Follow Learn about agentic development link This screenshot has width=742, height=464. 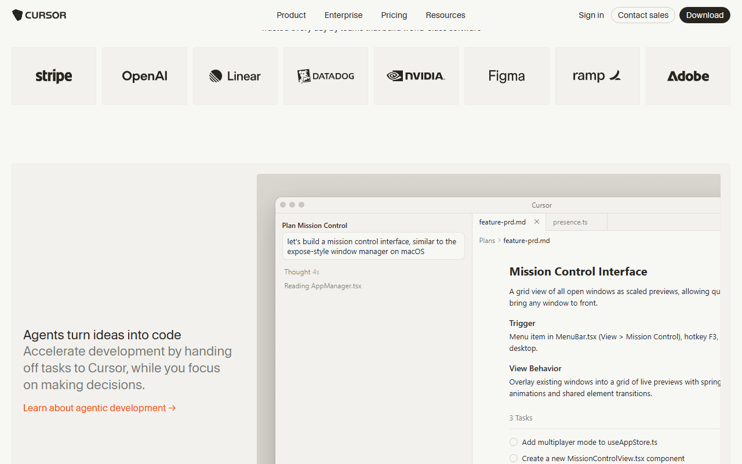pyautogui.click(x=100, y=408)
